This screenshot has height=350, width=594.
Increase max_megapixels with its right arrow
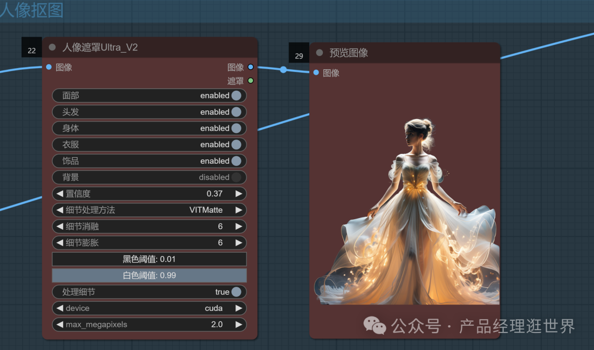[x=239, y=325]
